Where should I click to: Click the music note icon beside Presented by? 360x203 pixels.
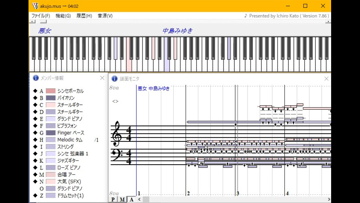[246, 16]
